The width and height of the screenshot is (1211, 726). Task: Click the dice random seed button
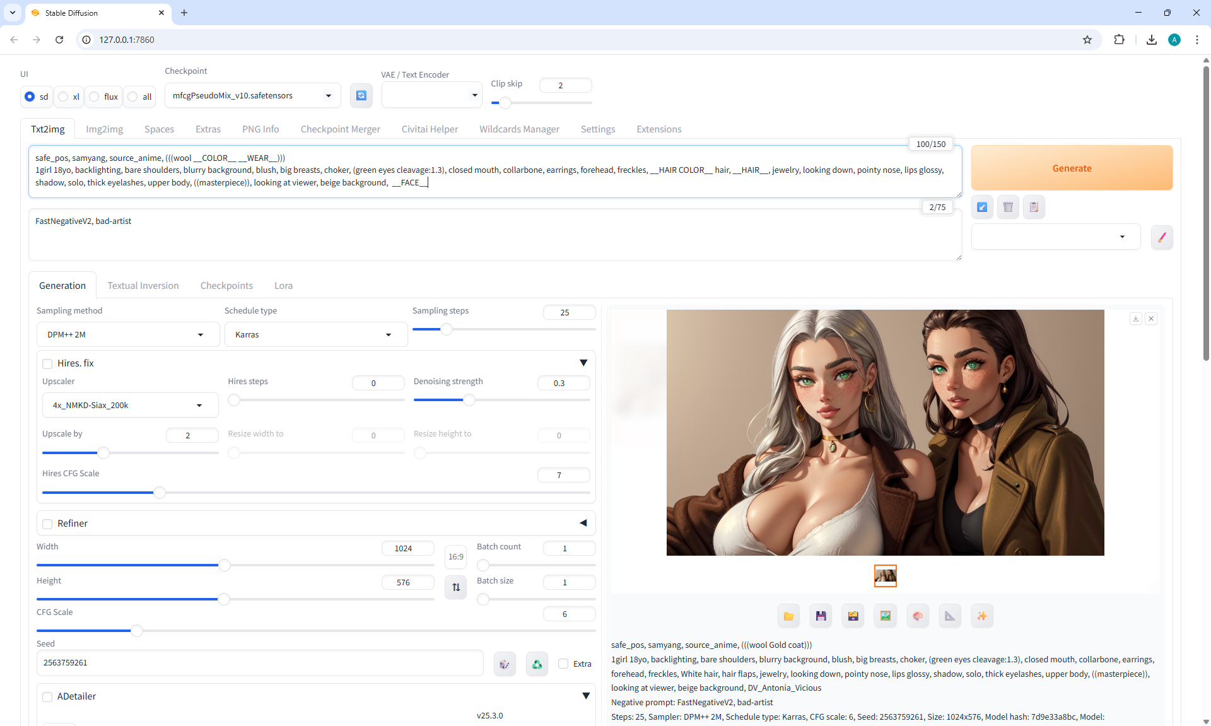click(x=505, y=664)
